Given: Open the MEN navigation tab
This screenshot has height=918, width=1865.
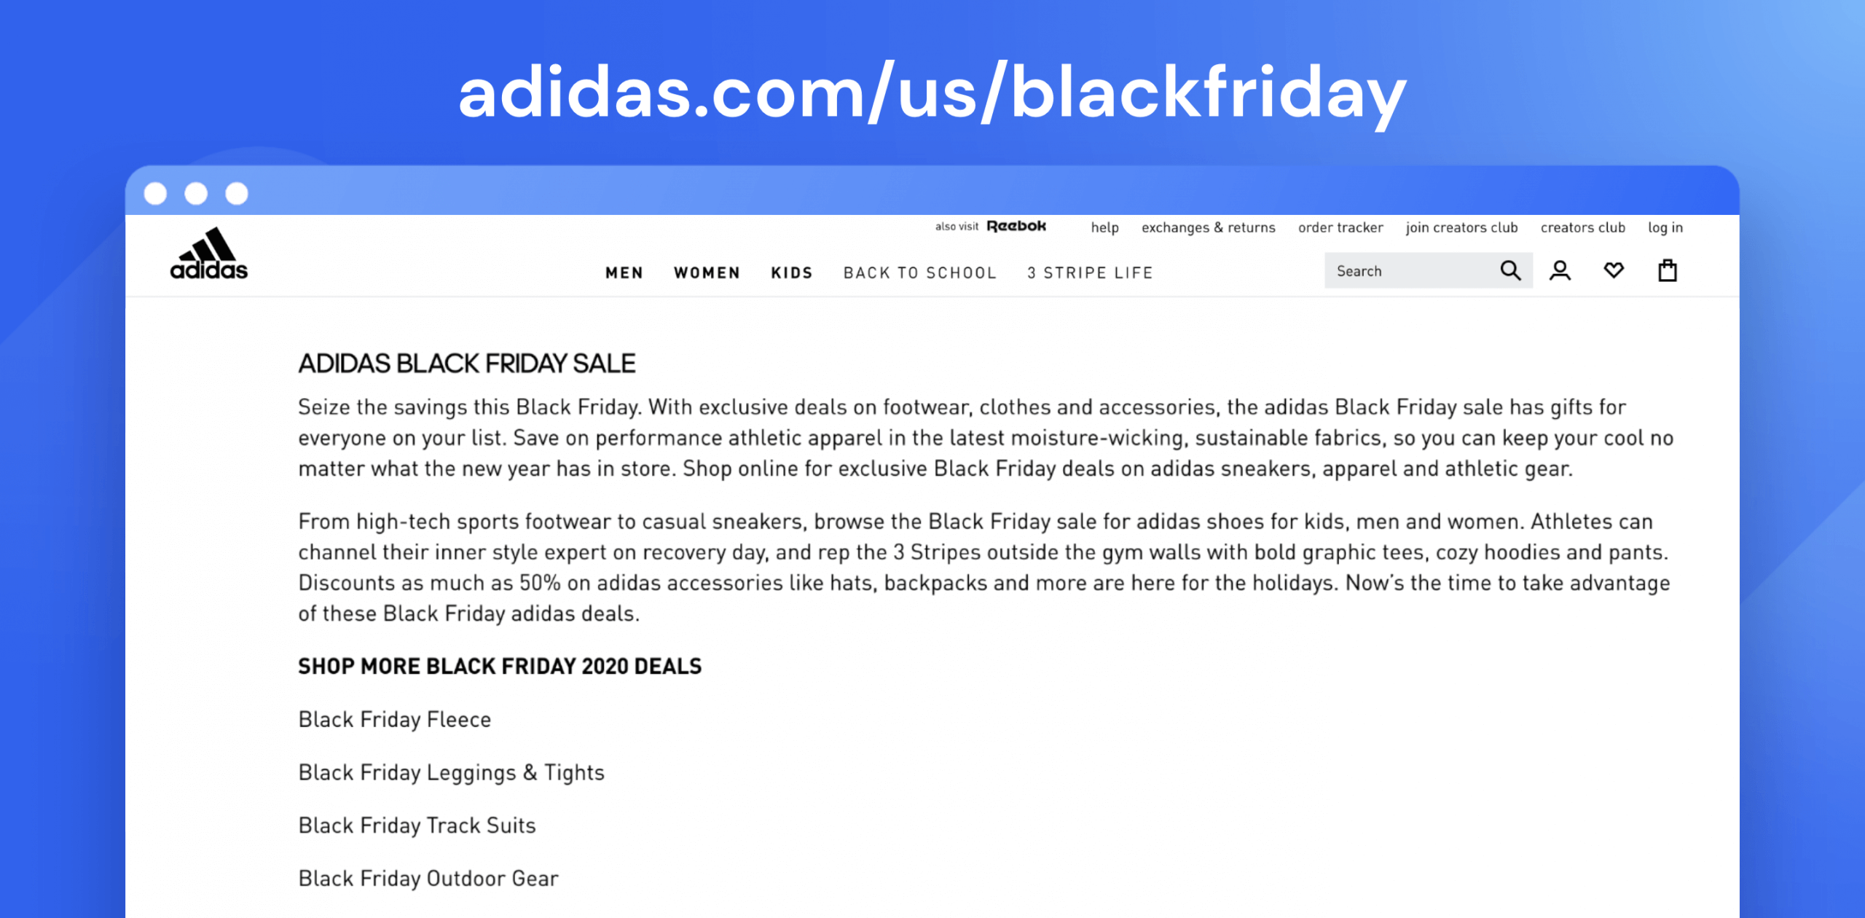Looking at the screenshot, I should [624, 272].
